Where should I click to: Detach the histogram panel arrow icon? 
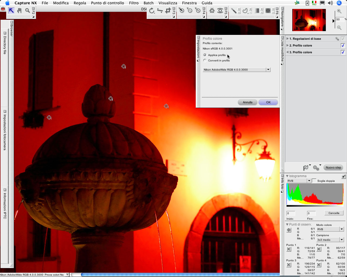click(x=343, y=176)
